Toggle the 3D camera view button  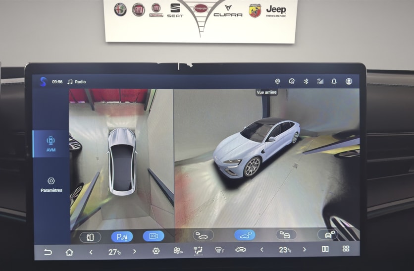[x=154, y=236]
